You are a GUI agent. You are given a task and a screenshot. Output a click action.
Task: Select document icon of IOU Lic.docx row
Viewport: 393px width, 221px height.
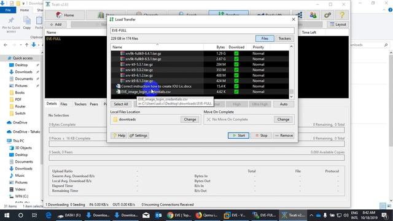point(118,86)
